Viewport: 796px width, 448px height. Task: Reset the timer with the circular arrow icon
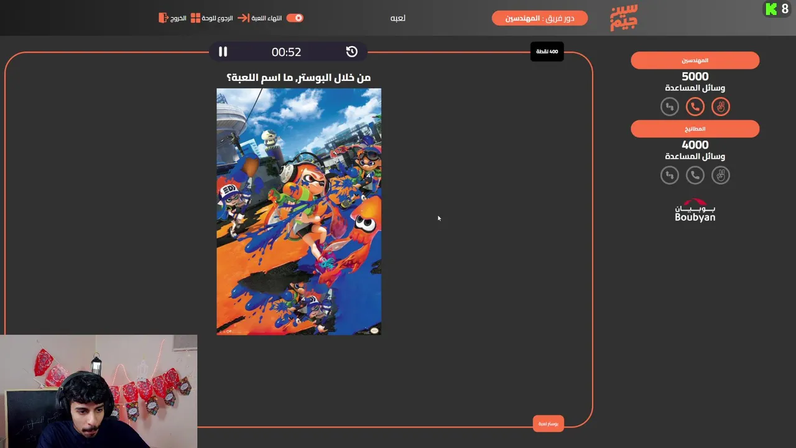(x=352, y=52)
